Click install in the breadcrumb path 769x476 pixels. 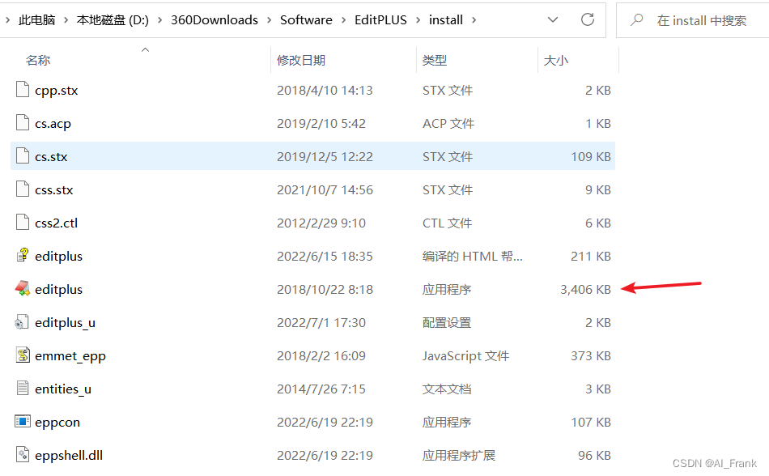pyautogui.click(x=446, y=20)
